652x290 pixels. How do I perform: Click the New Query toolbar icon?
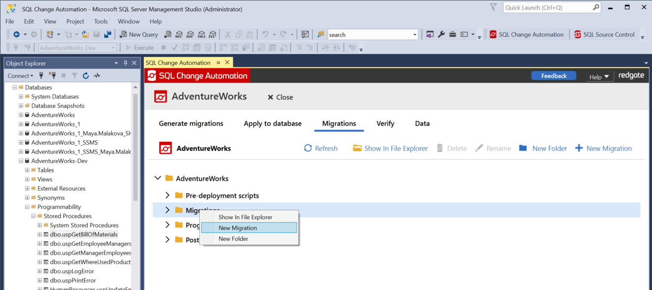click(x=124, y=34)
